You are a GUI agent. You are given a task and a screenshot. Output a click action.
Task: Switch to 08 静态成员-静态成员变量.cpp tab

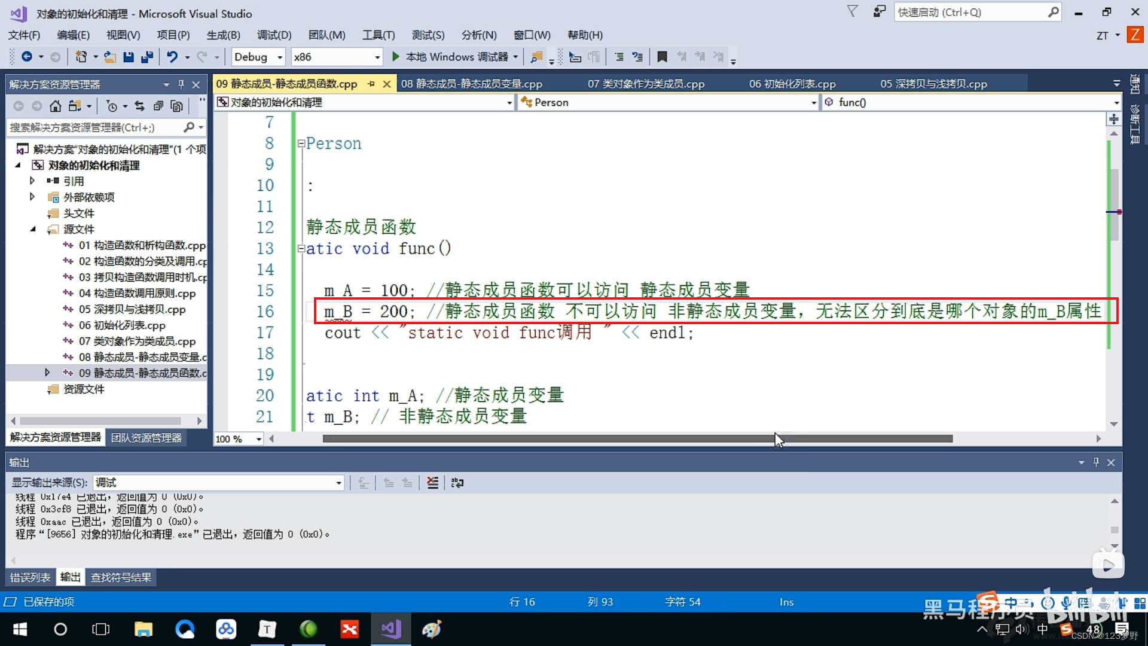coord(471,84)
